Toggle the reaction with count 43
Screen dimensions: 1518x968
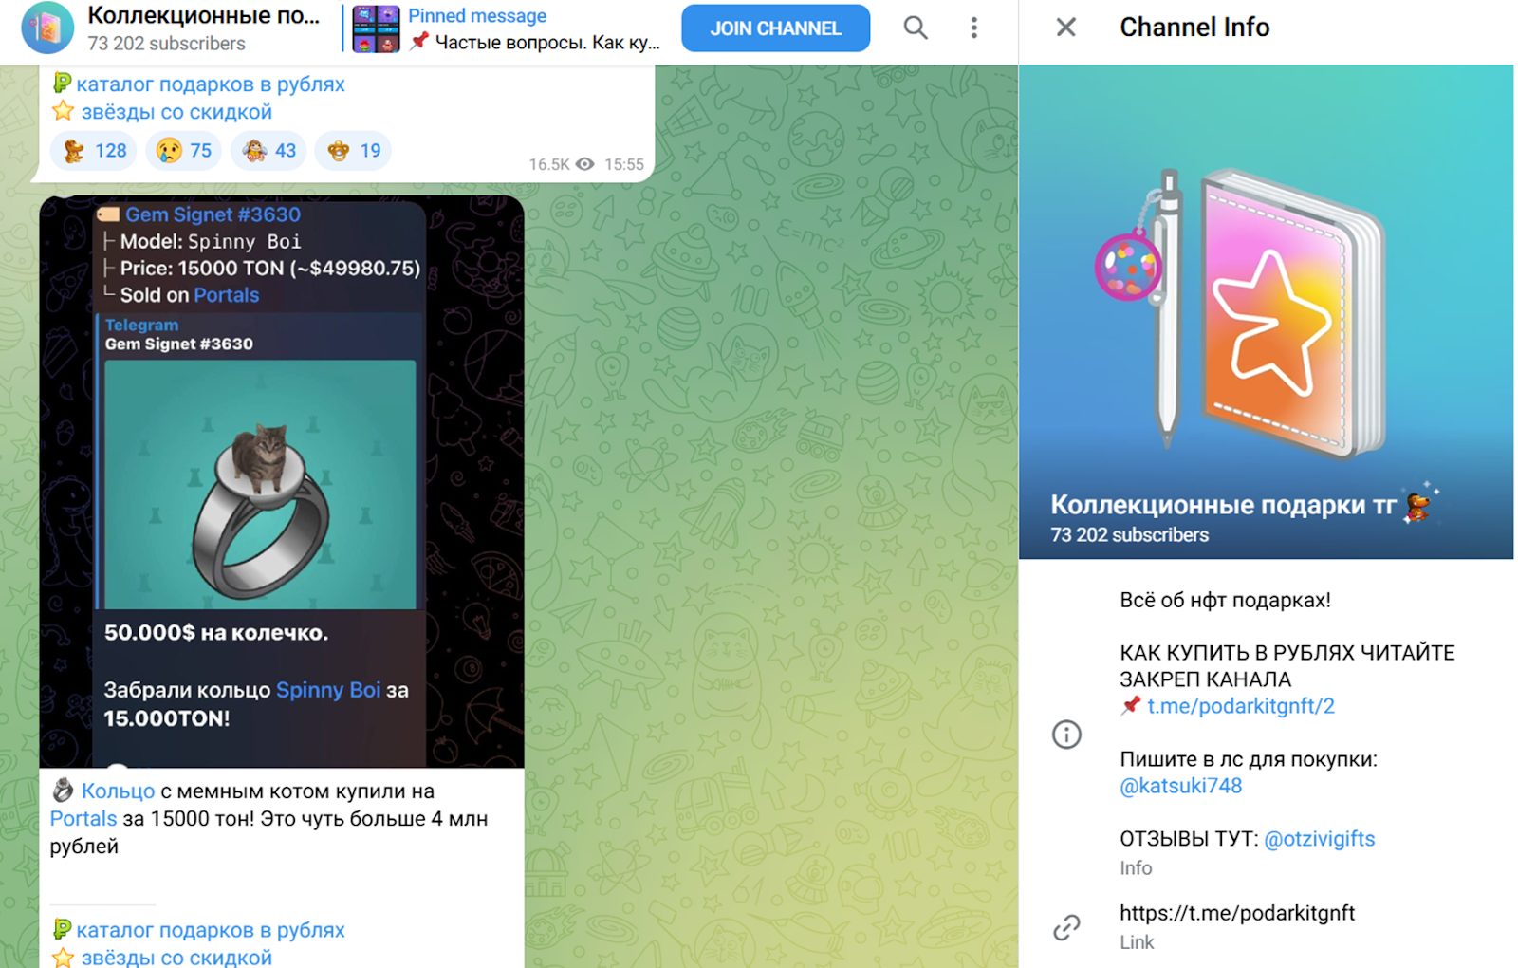269,151
